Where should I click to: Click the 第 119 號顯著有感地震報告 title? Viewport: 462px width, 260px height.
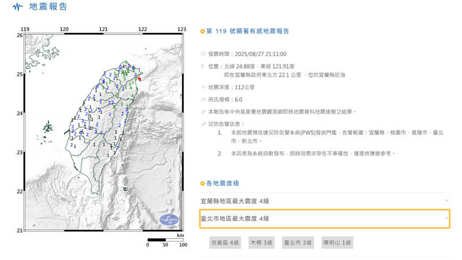[247, 31]
